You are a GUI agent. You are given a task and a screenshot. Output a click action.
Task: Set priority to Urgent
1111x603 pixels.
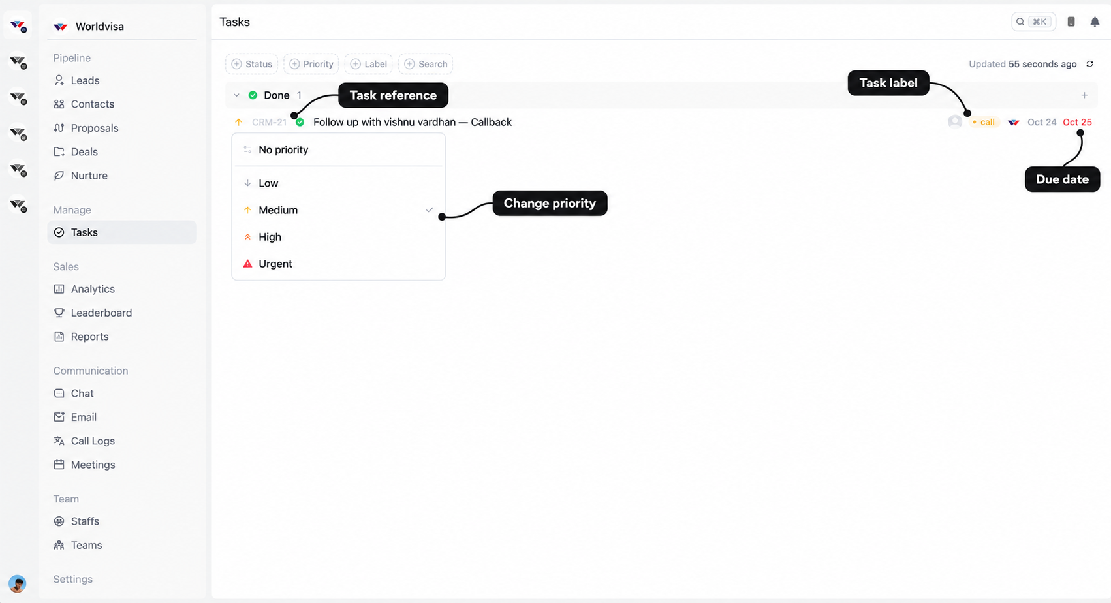pyautogui.click(x=338, y=264)
